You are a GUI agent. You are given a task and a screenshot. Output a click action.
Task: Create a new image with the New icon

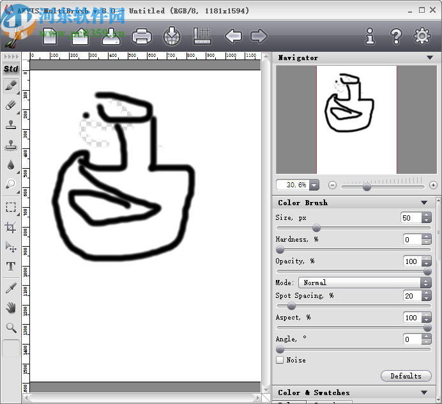(x=50, y=36)
